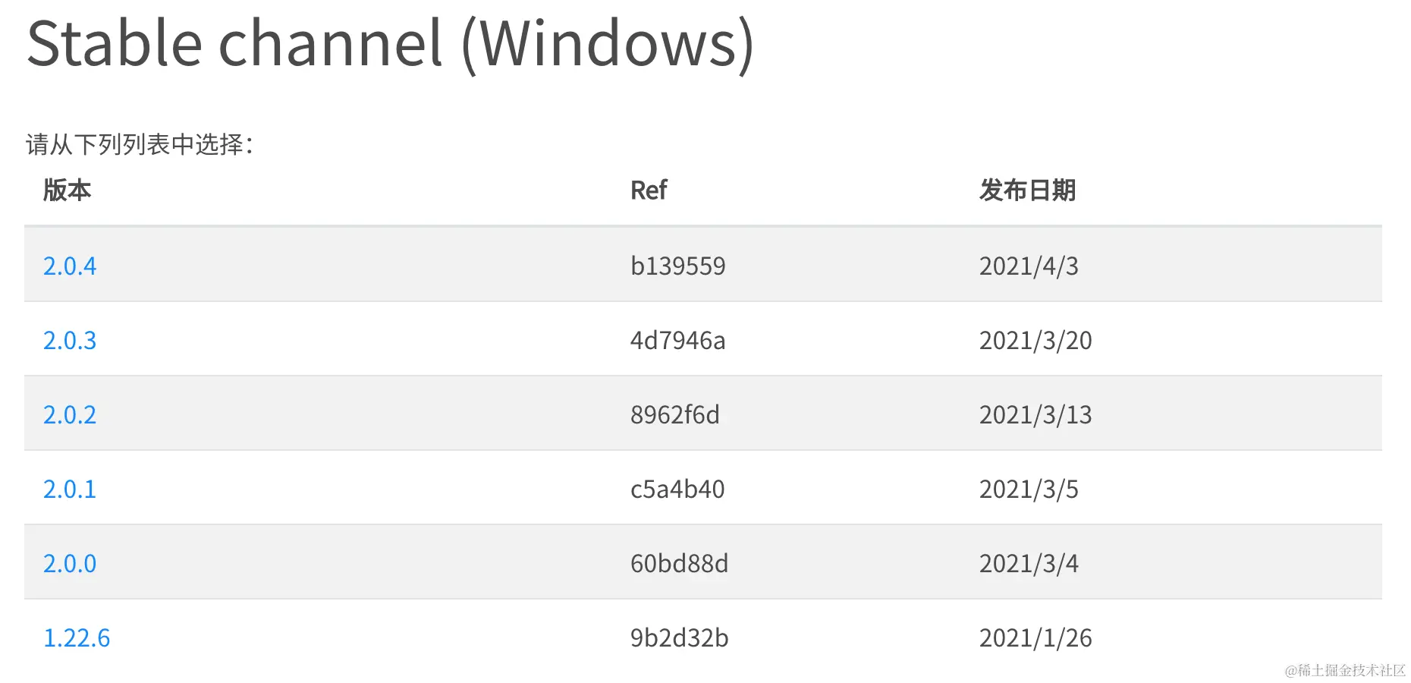Image resolution: width=1411 pixels, height=683 pixels.
Task: Select the ref hash 60bd88d
Action: [x=680, y=563]
